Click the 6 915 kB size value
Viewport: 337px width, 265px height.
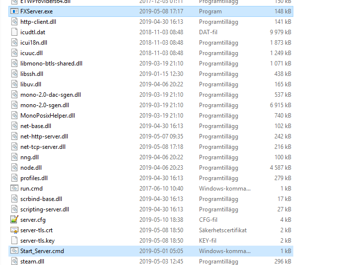[280, 105]
